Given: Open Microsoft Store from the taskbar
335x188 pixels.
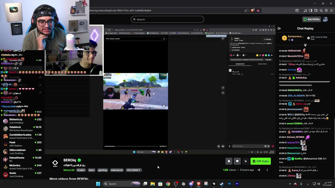Looking at the screenshot, I should tap(160, 184).
